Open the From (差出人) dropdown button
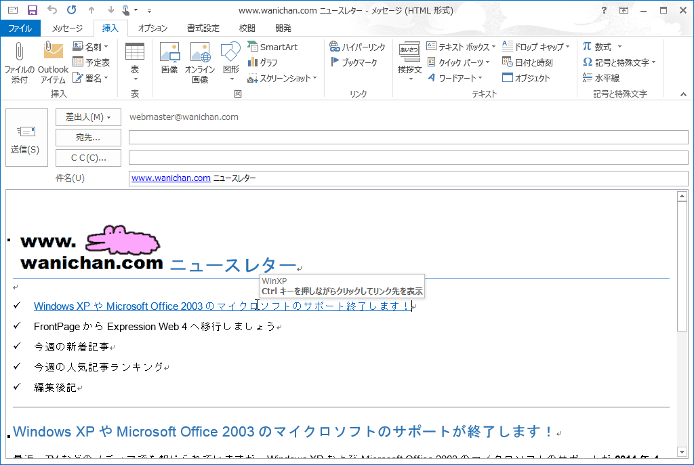Screen dimensions: 694x465 [x=88, y=117]
